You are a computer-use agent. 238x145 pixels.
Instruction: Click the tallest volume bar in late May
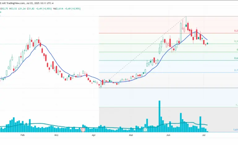[x=159, y=116]
